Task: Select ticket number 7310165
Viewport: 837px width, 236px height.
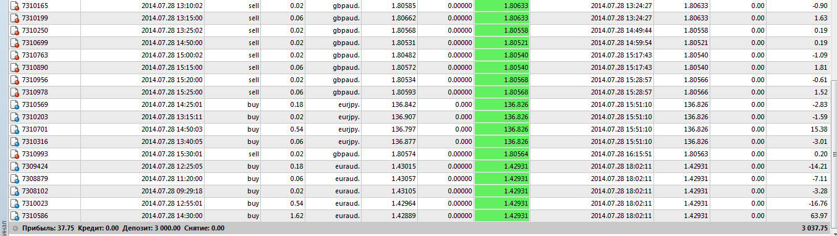Action: [35, 6]
